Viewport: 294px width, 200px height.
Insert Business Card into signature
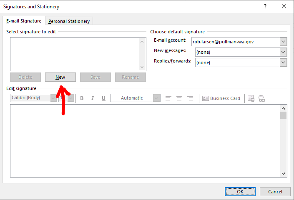[x=221, y=98]
